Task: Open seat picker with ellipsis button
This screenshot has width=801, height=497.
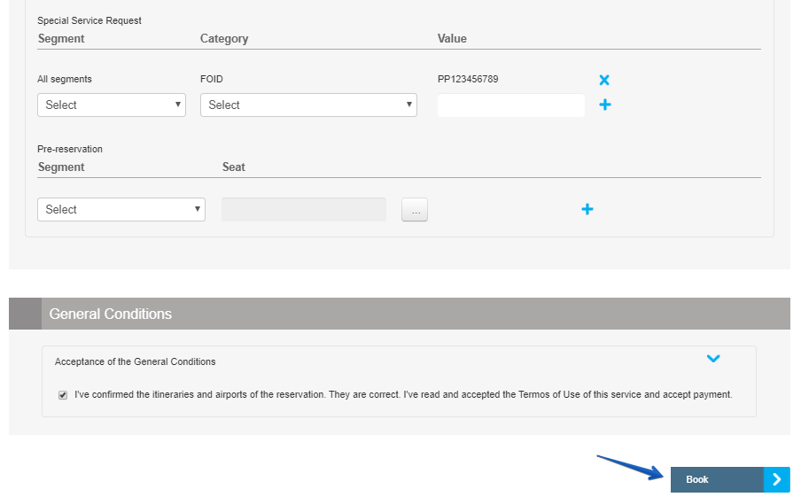Action: point(415,209)
